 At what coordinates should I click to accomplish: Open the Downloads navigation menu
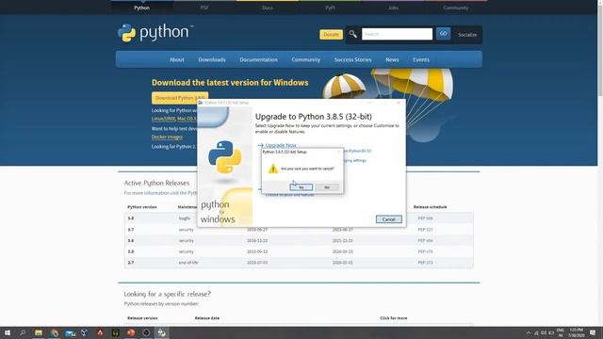[x=212, y=59]
